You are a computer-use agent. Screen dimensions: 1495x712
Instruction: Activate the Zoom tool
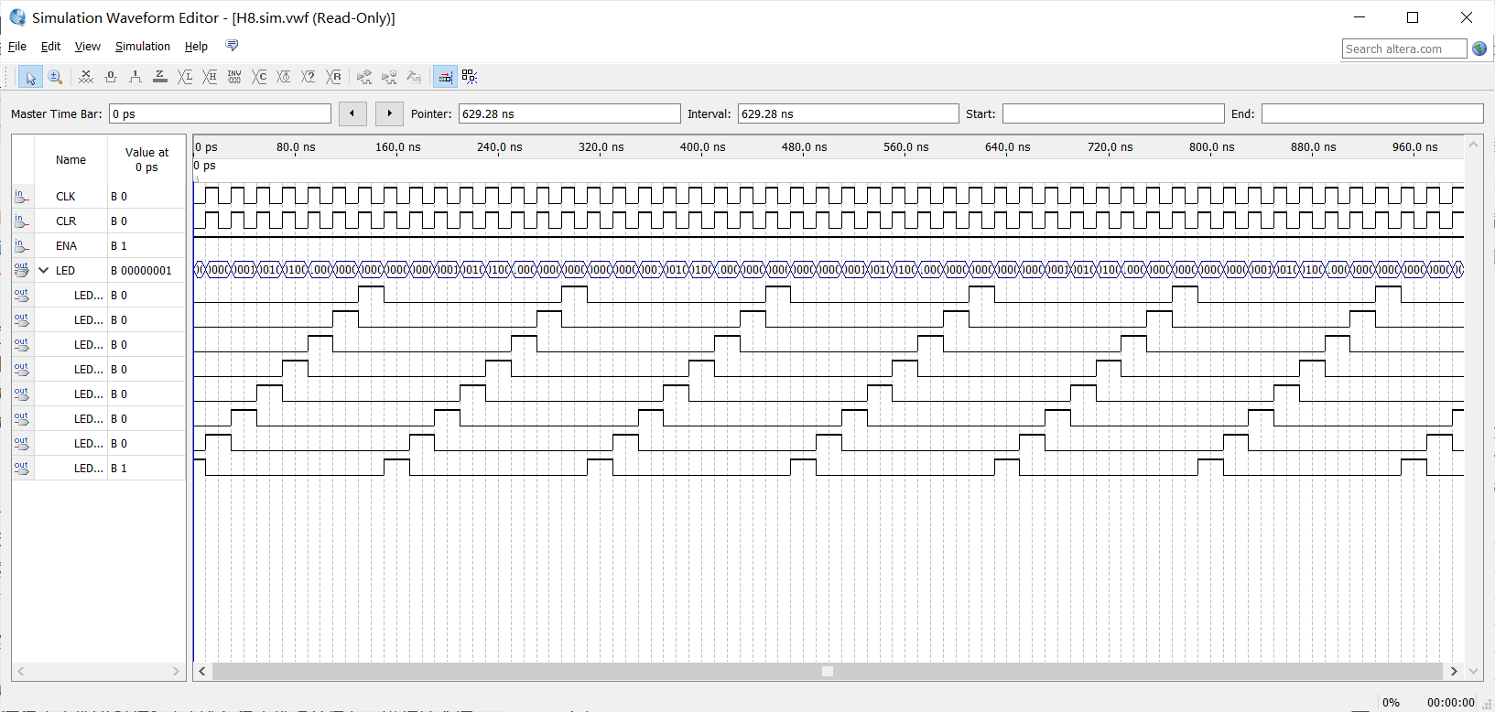click(55, 77)
